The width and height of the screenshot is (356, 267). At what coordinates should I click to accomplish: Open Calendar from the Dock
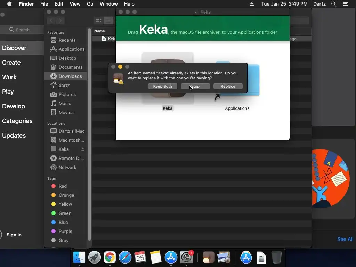140,258
